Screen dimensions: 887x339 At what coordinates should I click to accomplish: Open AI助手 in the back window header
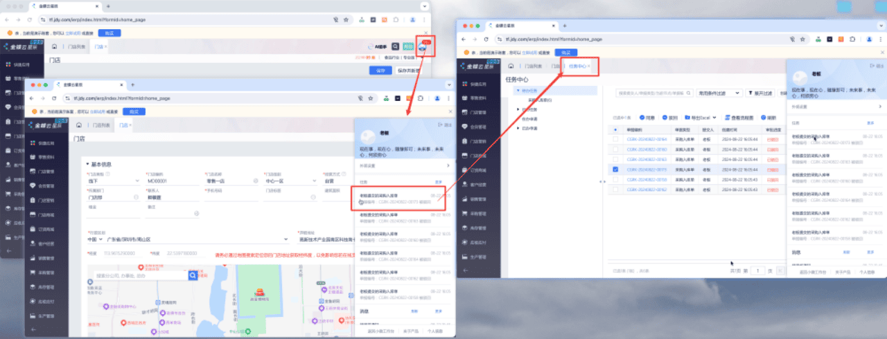(x=378, y=46)
